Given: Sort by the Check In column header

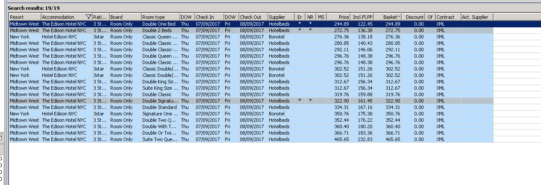Looking at the screenshot, I should point(209,17).
